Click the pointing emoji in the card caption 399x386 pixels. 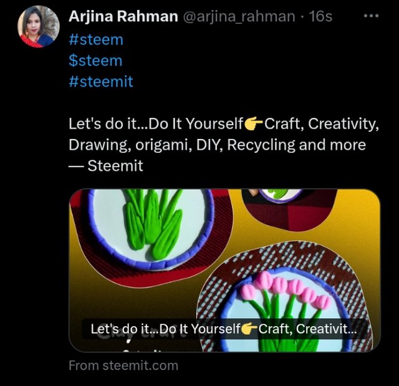click(x=249, y=329)
